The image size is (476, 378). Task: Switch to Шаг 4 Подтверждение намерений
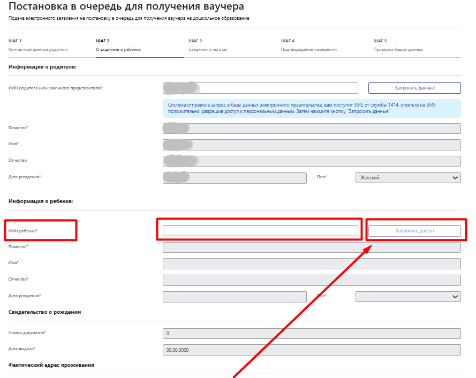308,46
